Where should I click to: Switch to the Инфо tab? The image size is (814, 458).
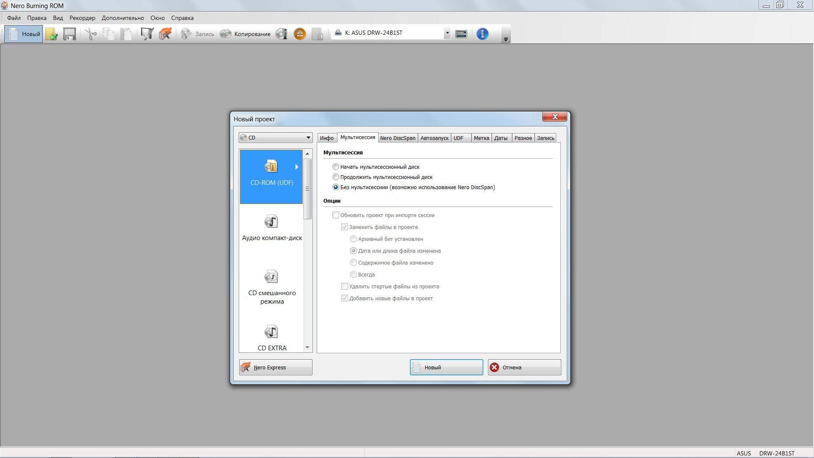coord(327,138)
